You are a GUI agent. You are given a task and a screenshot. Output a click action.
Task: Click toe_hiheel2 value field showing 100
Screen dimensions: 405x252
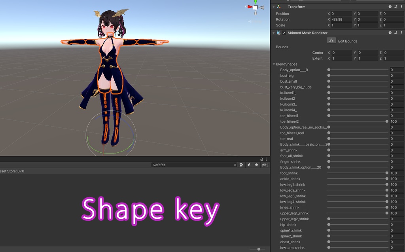coord(397,121)
